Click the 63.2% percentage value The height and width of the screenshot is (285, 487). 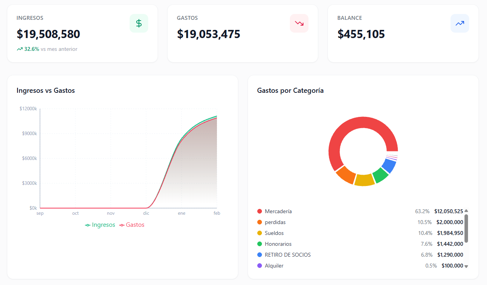[422, 211]
